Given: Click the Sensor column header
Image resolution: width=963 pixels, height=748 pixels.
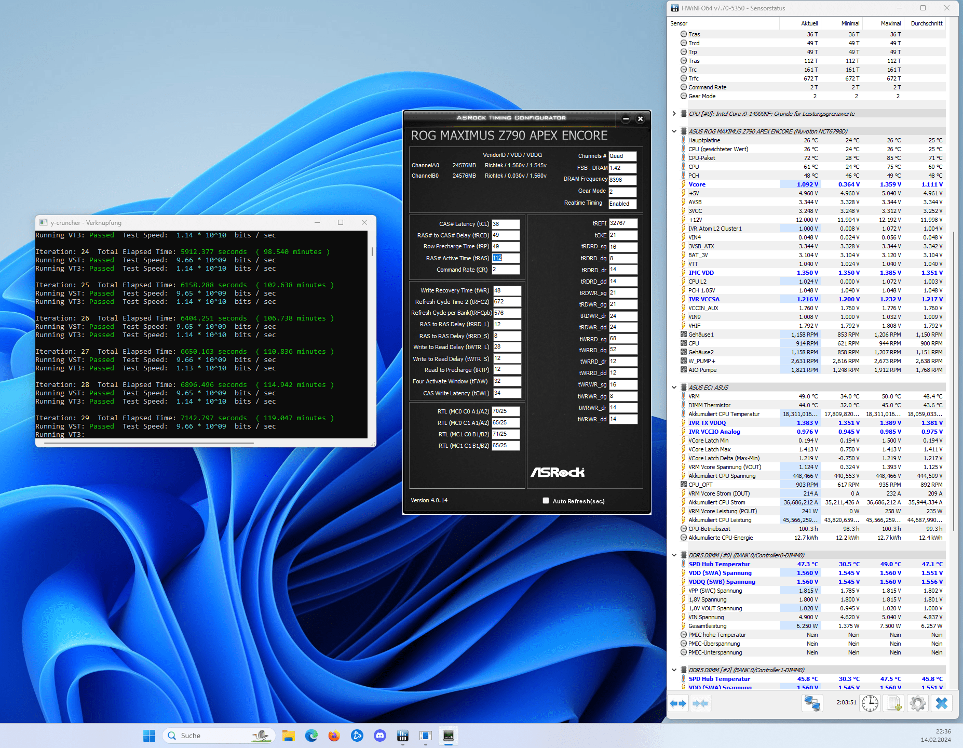Looking at the screenshot, I should 724,23.
